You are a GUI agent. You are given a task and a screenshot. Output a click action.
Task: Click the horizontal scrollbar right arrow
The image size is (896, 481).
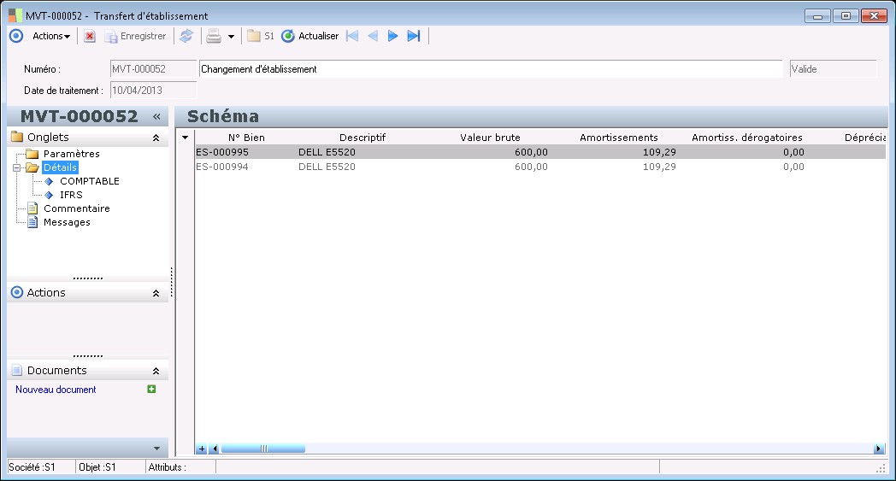click(x=879, y=449)
